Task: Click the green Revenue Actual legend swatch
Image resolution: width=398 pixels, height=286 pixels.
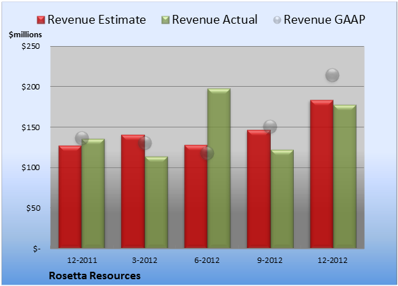Action: coord(165,20)
